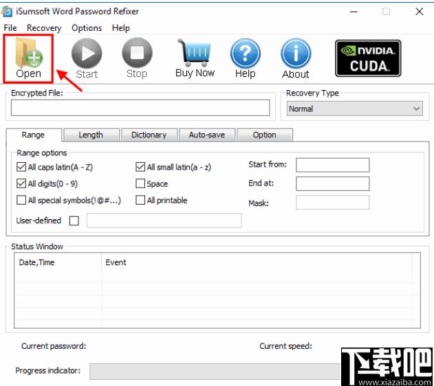Click the NVIDIA CUDA badge
The width and height of the screenshot is (434, 386).
368,58
